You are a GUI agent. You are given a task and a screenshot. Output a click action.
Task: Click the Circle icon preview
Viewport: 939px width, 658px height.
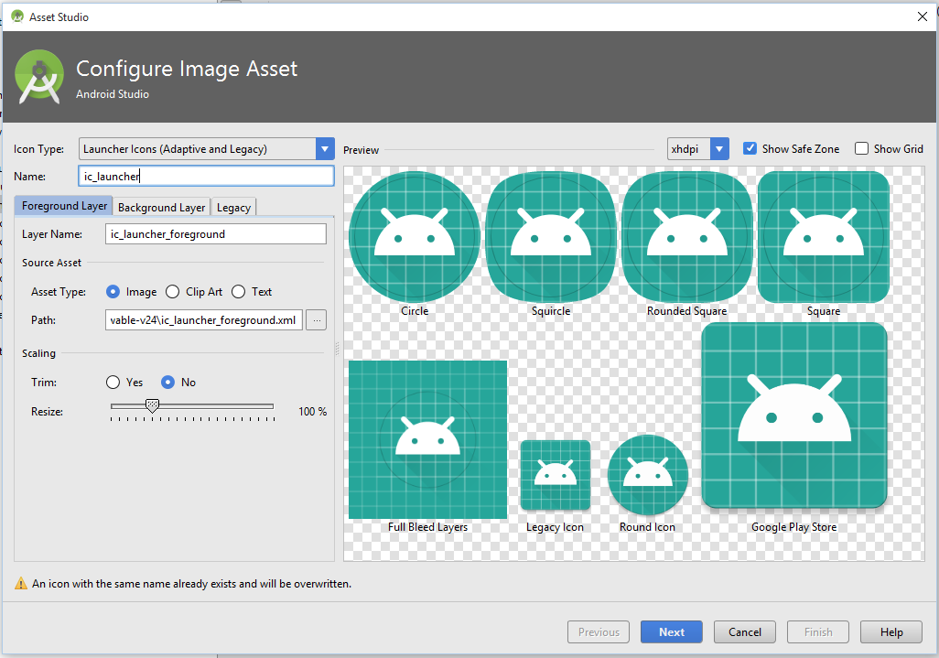[x=415, y=236]
